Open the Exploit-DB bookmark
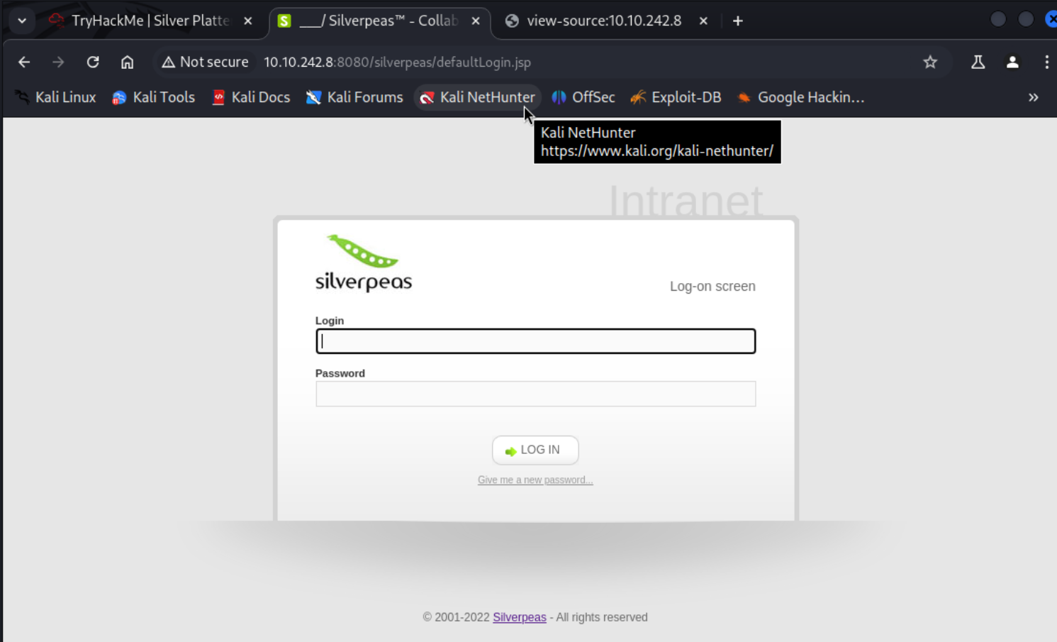Screen dimensions: 1057x642 (676, 97)
